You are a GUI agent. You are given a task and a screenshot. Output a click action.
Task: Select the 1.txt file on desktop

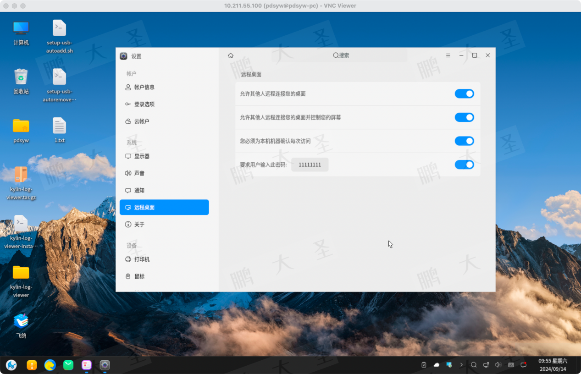pos(60,131)
